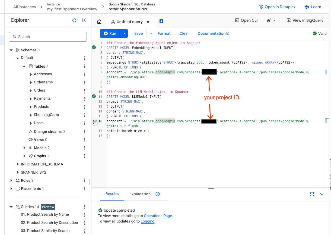
Task: Open help for Explanation tab
Action: point(158,194)
